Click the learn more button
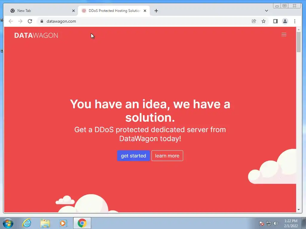Screen dimensions: 306x229 [167, 156]
